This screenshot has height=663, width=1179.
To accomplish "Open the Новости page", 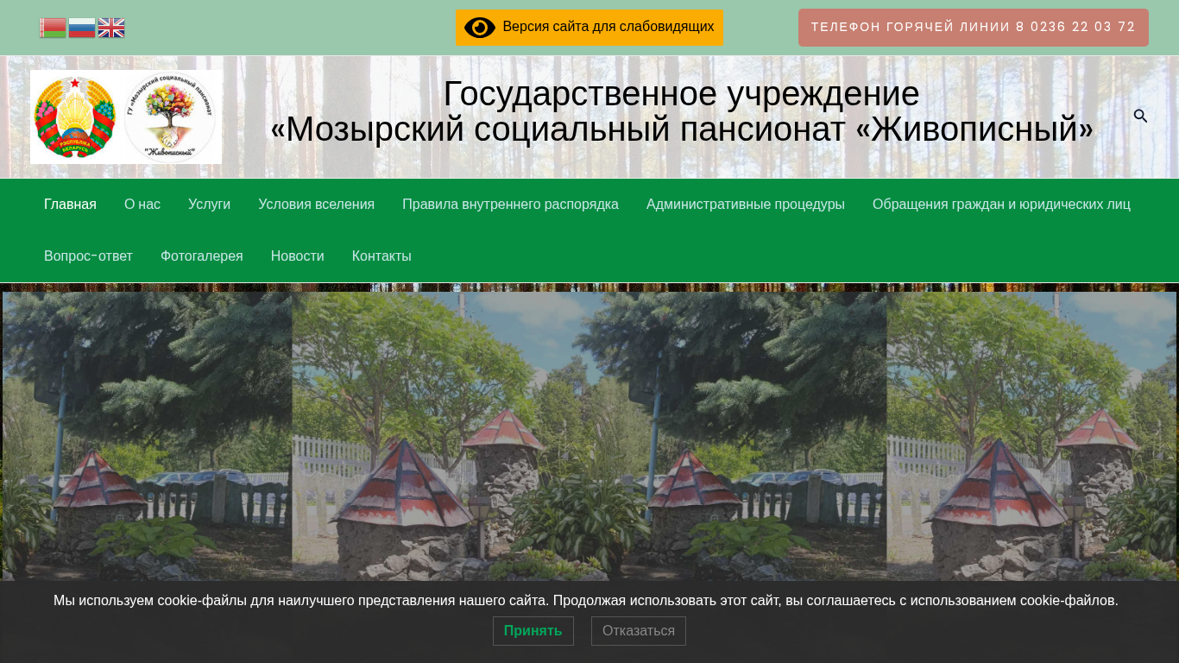I will 298,256.
